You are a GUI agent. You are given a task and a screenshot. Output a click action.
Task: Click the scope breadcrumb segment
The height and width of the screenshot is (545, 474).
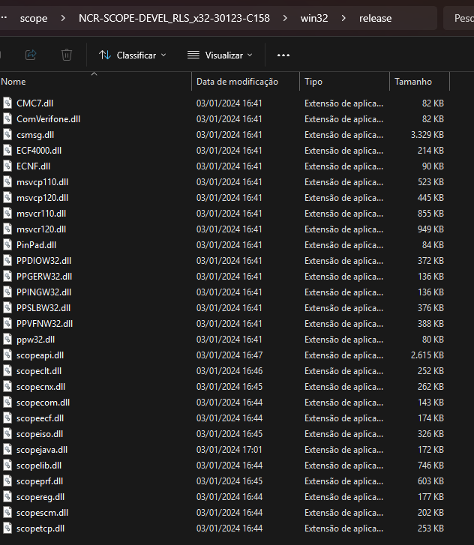[x=34, y=18]
